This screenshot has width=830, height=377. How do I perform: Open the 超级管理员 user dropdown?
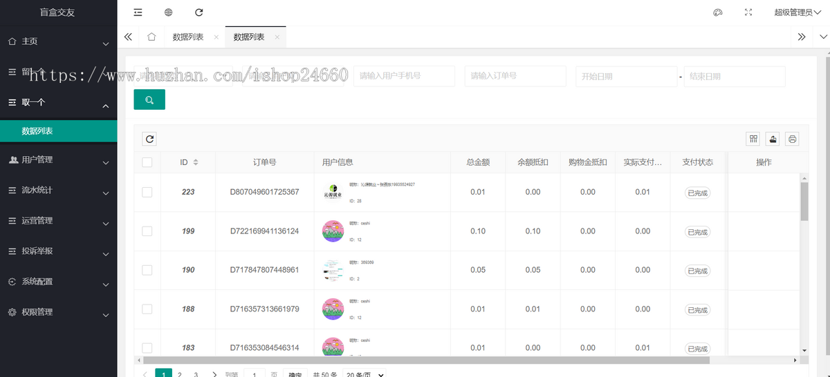pyautogui.click(x=796, y=12)
